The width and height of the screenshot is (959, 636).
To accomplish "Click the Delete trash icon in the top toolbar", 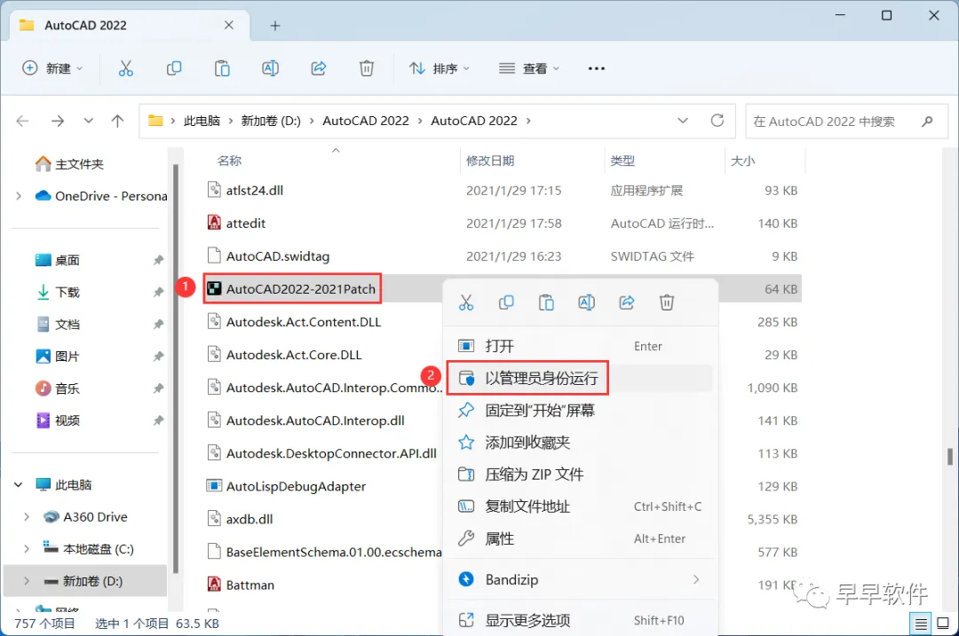I will (x=367, y=68).
